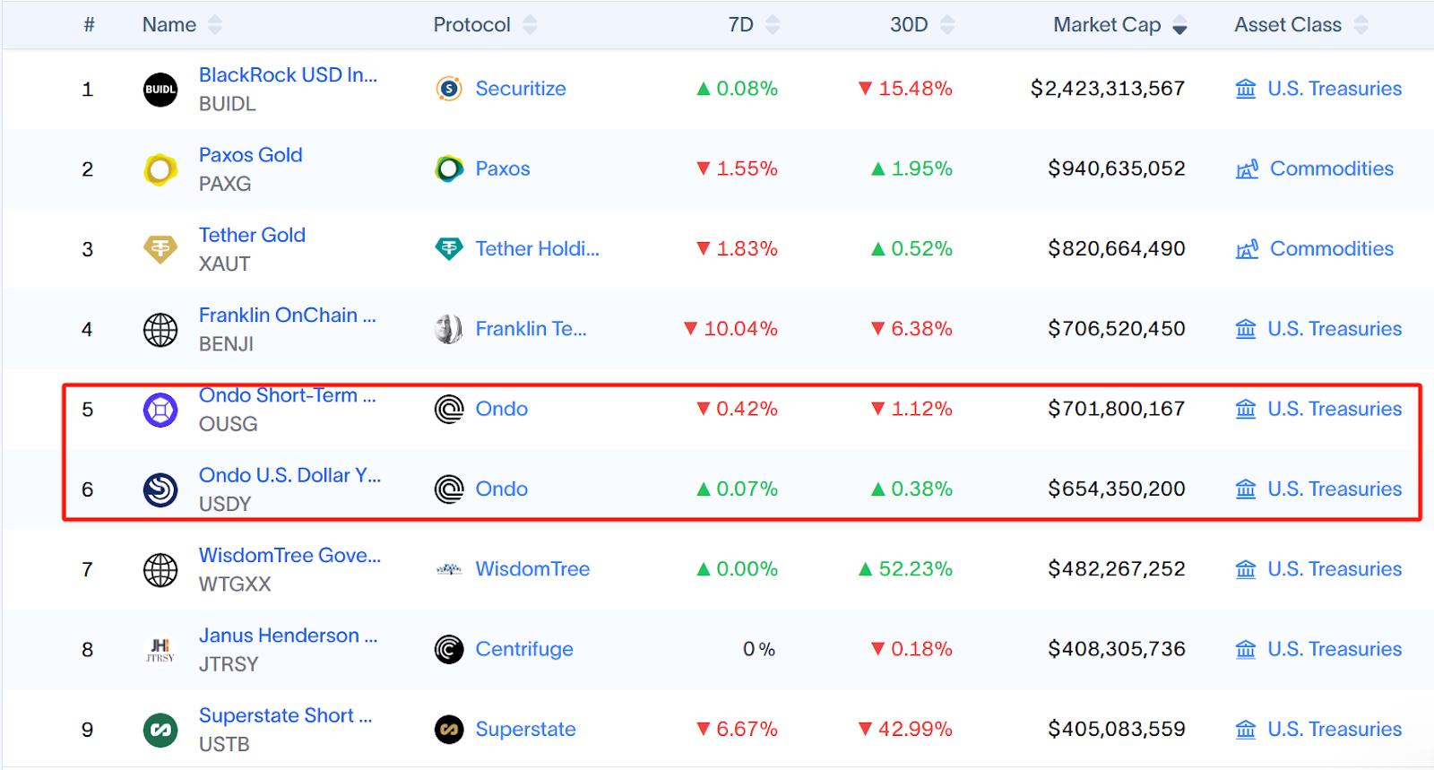Open the BlackRock USD In... token link
Image resolution: width=1434 pixels, height=770 pixels.
288,75
